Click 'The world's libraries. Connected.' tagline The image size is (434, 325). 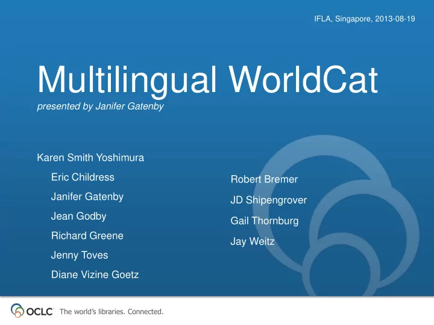112,312
